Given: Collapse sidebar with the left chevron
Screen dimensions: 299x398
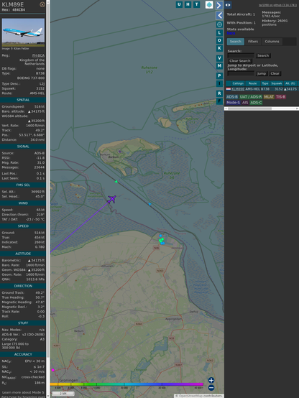Looking at the screenshot, I should [219, 15].
